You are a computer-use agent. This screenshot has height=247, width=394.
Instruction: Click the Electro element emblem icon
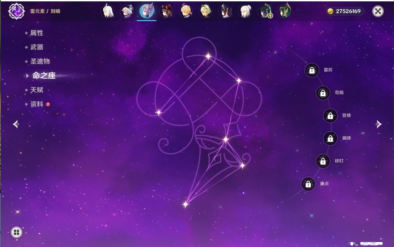click(x=16, y=11)
